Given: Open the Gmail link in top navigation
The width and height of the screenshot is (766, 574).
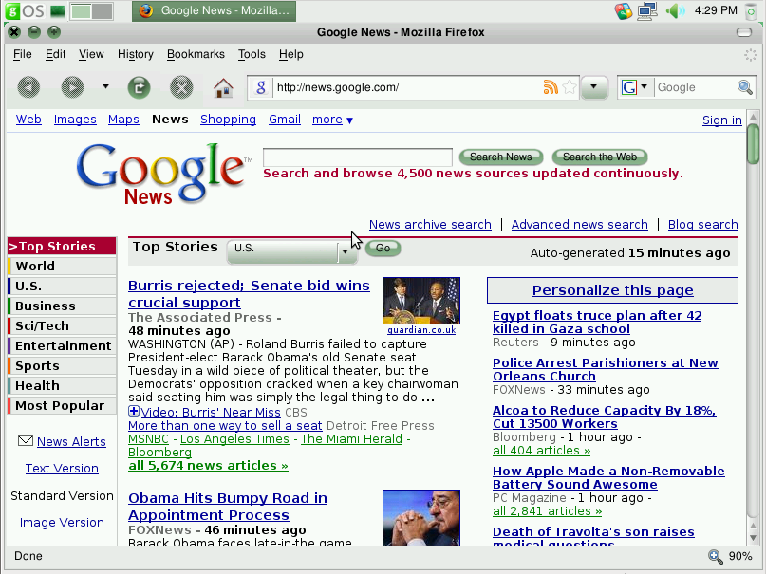Looking at the screenshot, I should tap(285, 120).
